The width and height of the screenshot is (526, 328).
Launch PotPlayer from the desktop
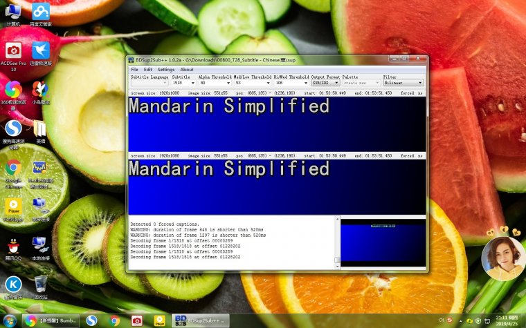(x=13, y=210)
